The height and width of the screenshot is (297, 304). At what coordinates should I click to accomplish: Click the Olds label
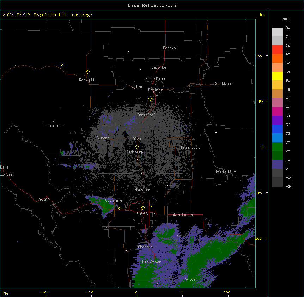(x=137, y=139)
